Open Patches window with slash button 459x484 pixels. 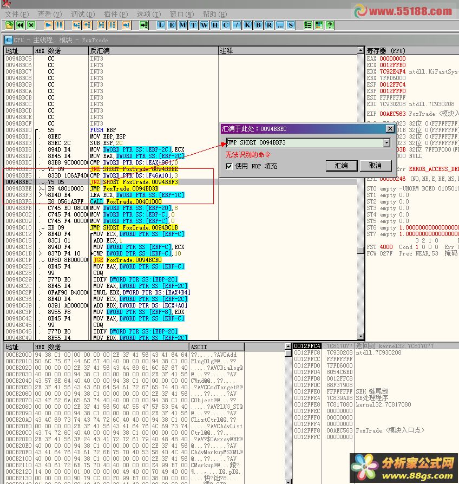point(237,25)
